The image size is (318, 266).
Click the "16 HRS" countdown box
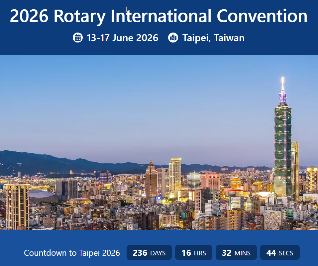(x=194, y=253)
